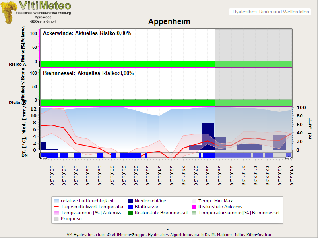The image size is (318, 238).
Task: Click the green Brennnessel risk level bar
Action: (x=127, y=102)
